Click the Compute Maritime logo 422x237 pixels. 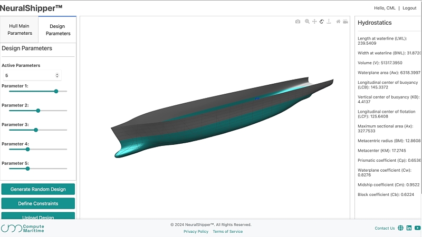pos(22,229)
